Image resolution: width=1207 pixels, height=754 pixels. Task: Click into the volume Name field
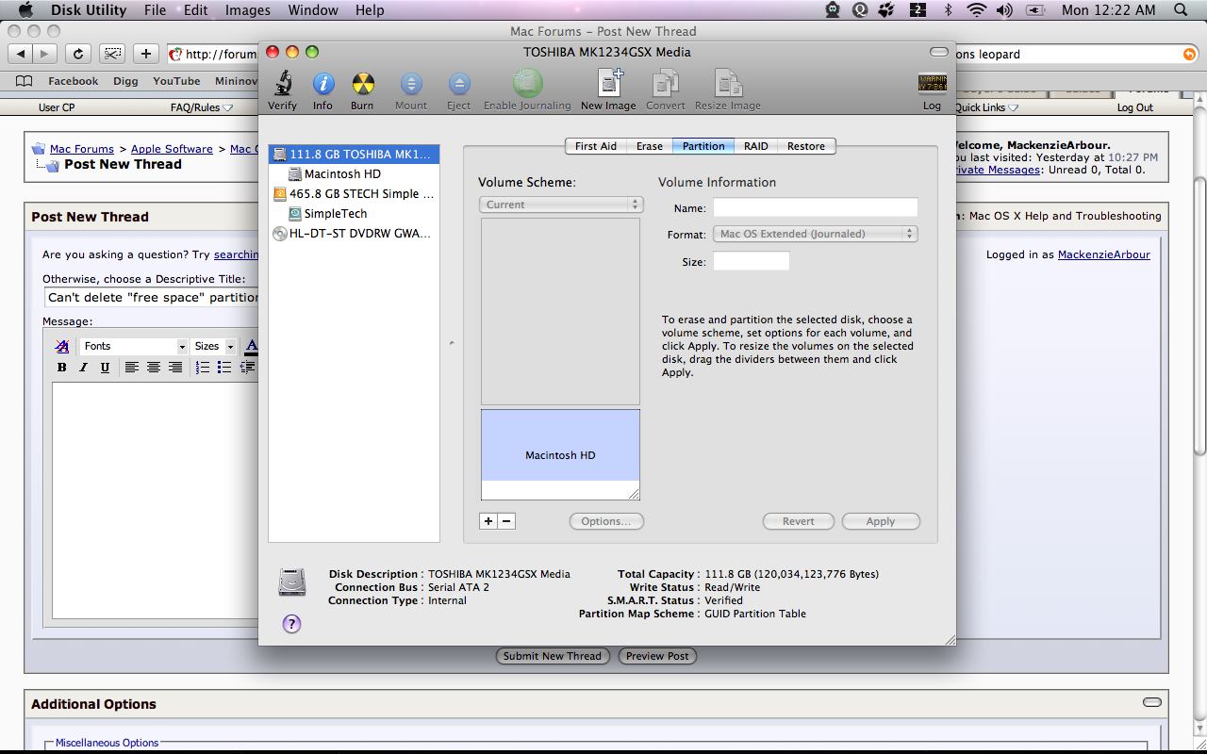pyautogui.click(x=815, y=207)
